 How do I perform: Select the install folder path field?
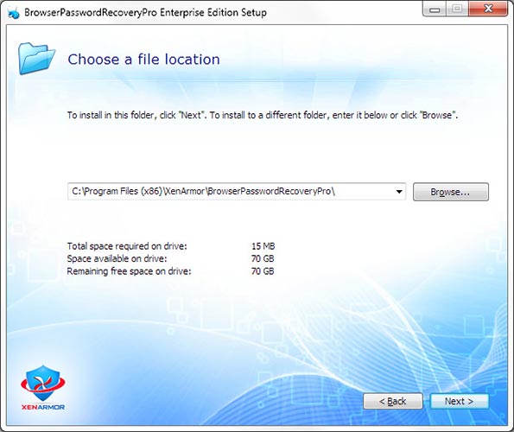[x=237, y=192]
